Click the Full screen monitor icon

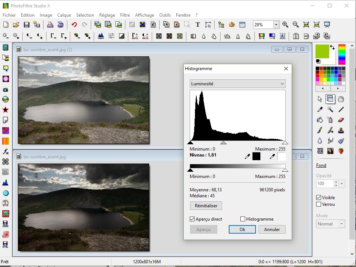click(x=327, y=24)
